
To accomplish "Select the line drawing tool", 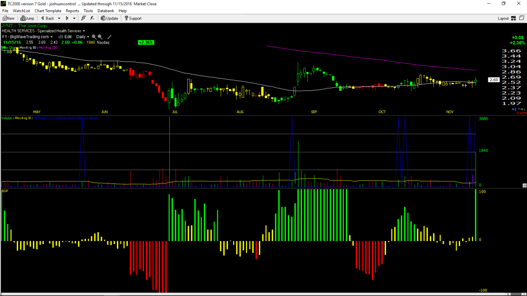I will [x=109, y=37].
